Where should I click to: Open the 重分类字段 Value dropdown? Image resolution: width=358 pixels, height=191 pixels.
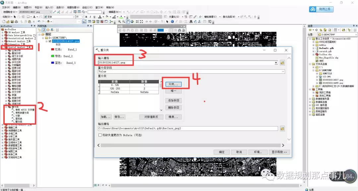click(283, 71)
